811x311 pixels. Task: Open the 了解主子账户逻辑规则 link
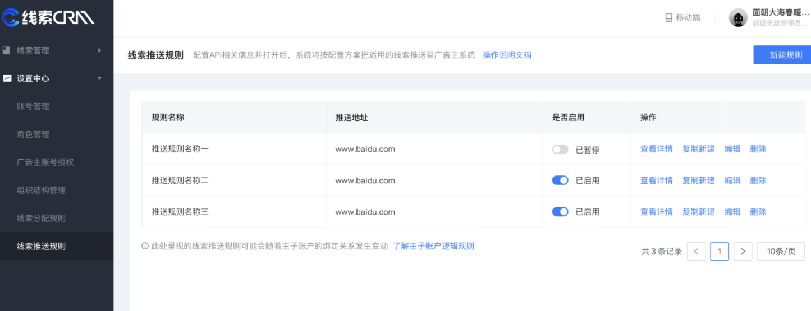coord(433,246)
